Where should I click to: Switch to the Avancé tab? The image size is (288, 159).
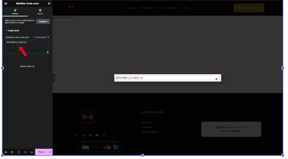40,12
